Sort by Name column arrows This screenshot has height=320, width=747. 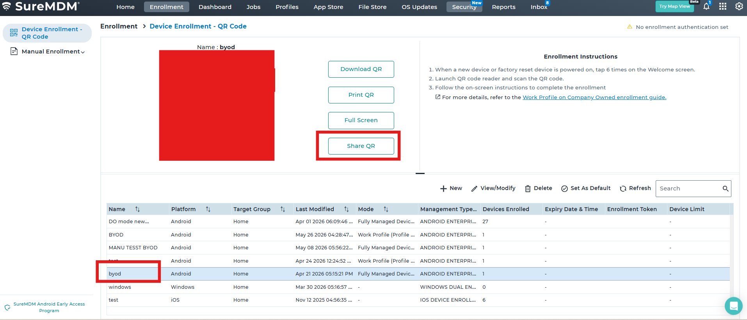137,209
